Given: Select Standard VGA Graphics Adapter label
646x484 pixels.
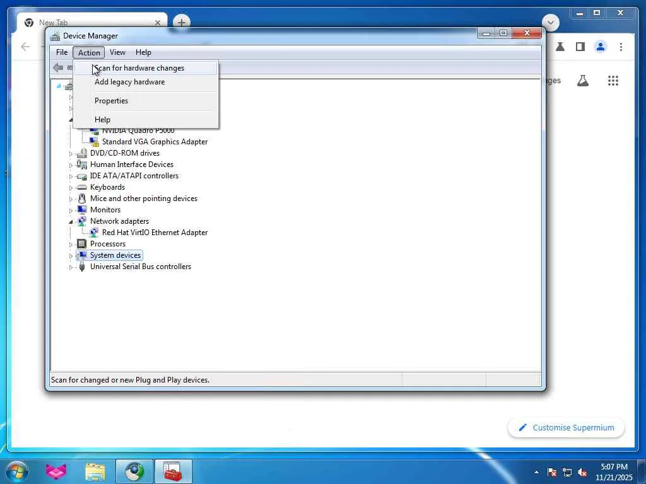Looking at the screenshot, I should point(155,142).
